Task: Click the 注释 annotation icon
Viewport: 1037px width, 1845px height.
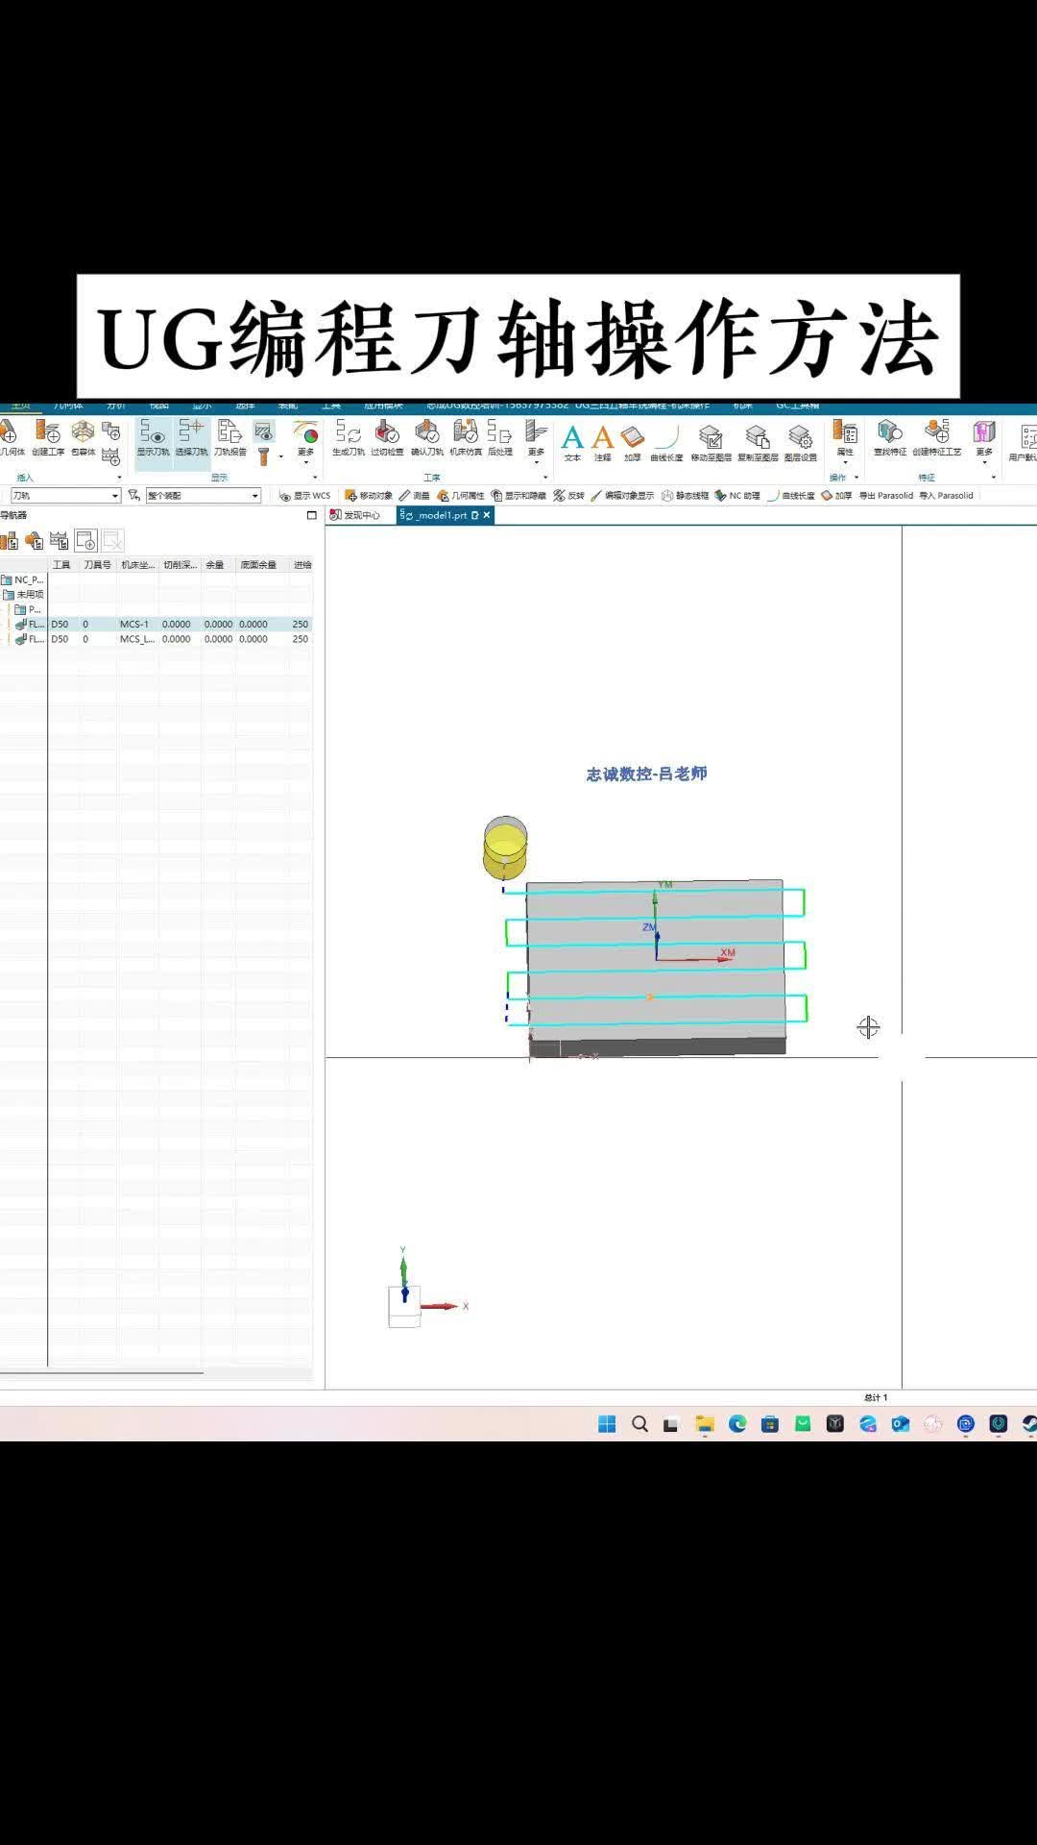Action: 602,443
